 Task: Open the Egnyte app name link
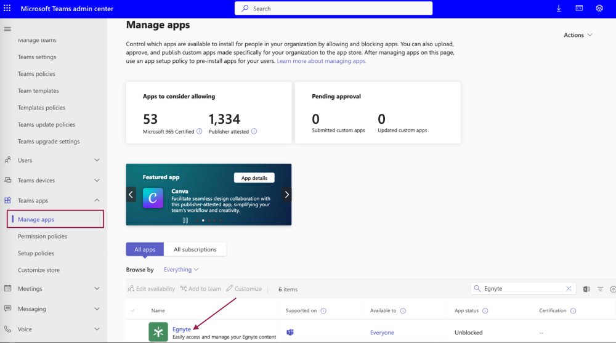[x=182, y=329]
